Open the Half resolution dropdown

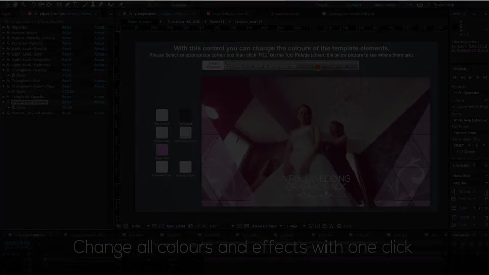pos(222,226)
